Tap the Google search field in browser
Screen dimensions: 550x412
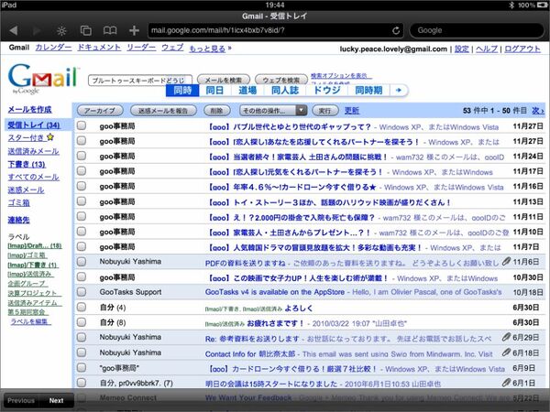[x=477, y=30]
